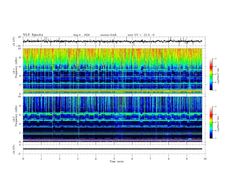This screenshot has height=178, width=231.
Task: Click the ch.2 Frequency (kHz) axis label
Action: click(15, 120)
